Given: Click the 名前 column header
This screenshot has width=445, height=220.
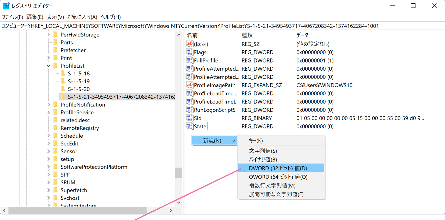Looking at the screenshot, I should 212,35.
